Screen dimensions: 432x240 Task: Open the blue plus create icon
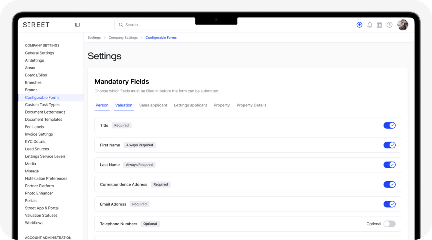[359, 25]
